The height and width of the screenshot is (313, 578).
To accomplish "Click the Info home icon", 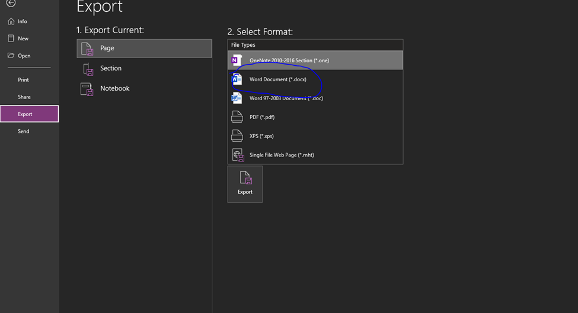I will 11,21.
